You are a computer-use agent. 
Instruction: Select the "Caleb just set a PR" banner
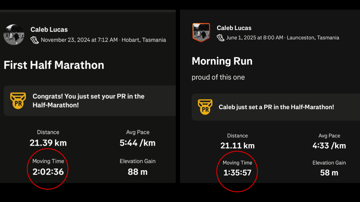tap(276, 107)
